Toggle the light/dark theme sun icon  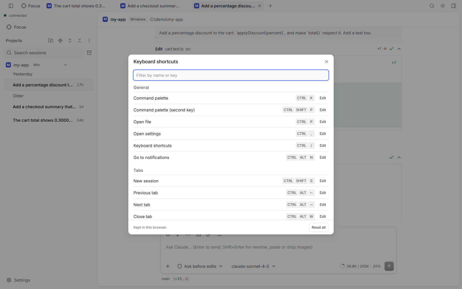tap(443, 6)
